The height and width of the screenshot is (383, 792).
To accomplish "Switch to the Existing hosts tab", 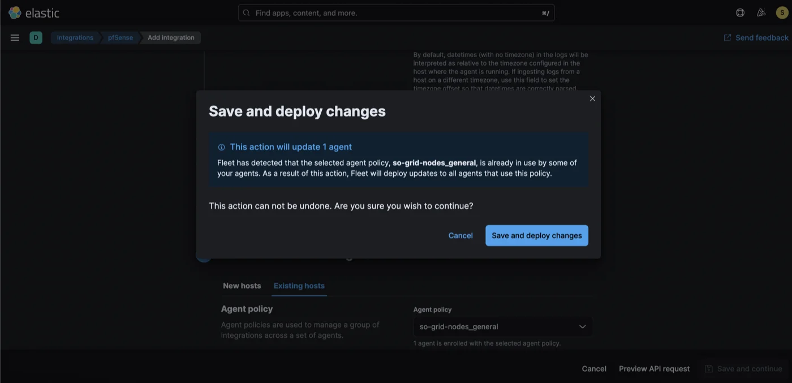I will pos(299,286).
